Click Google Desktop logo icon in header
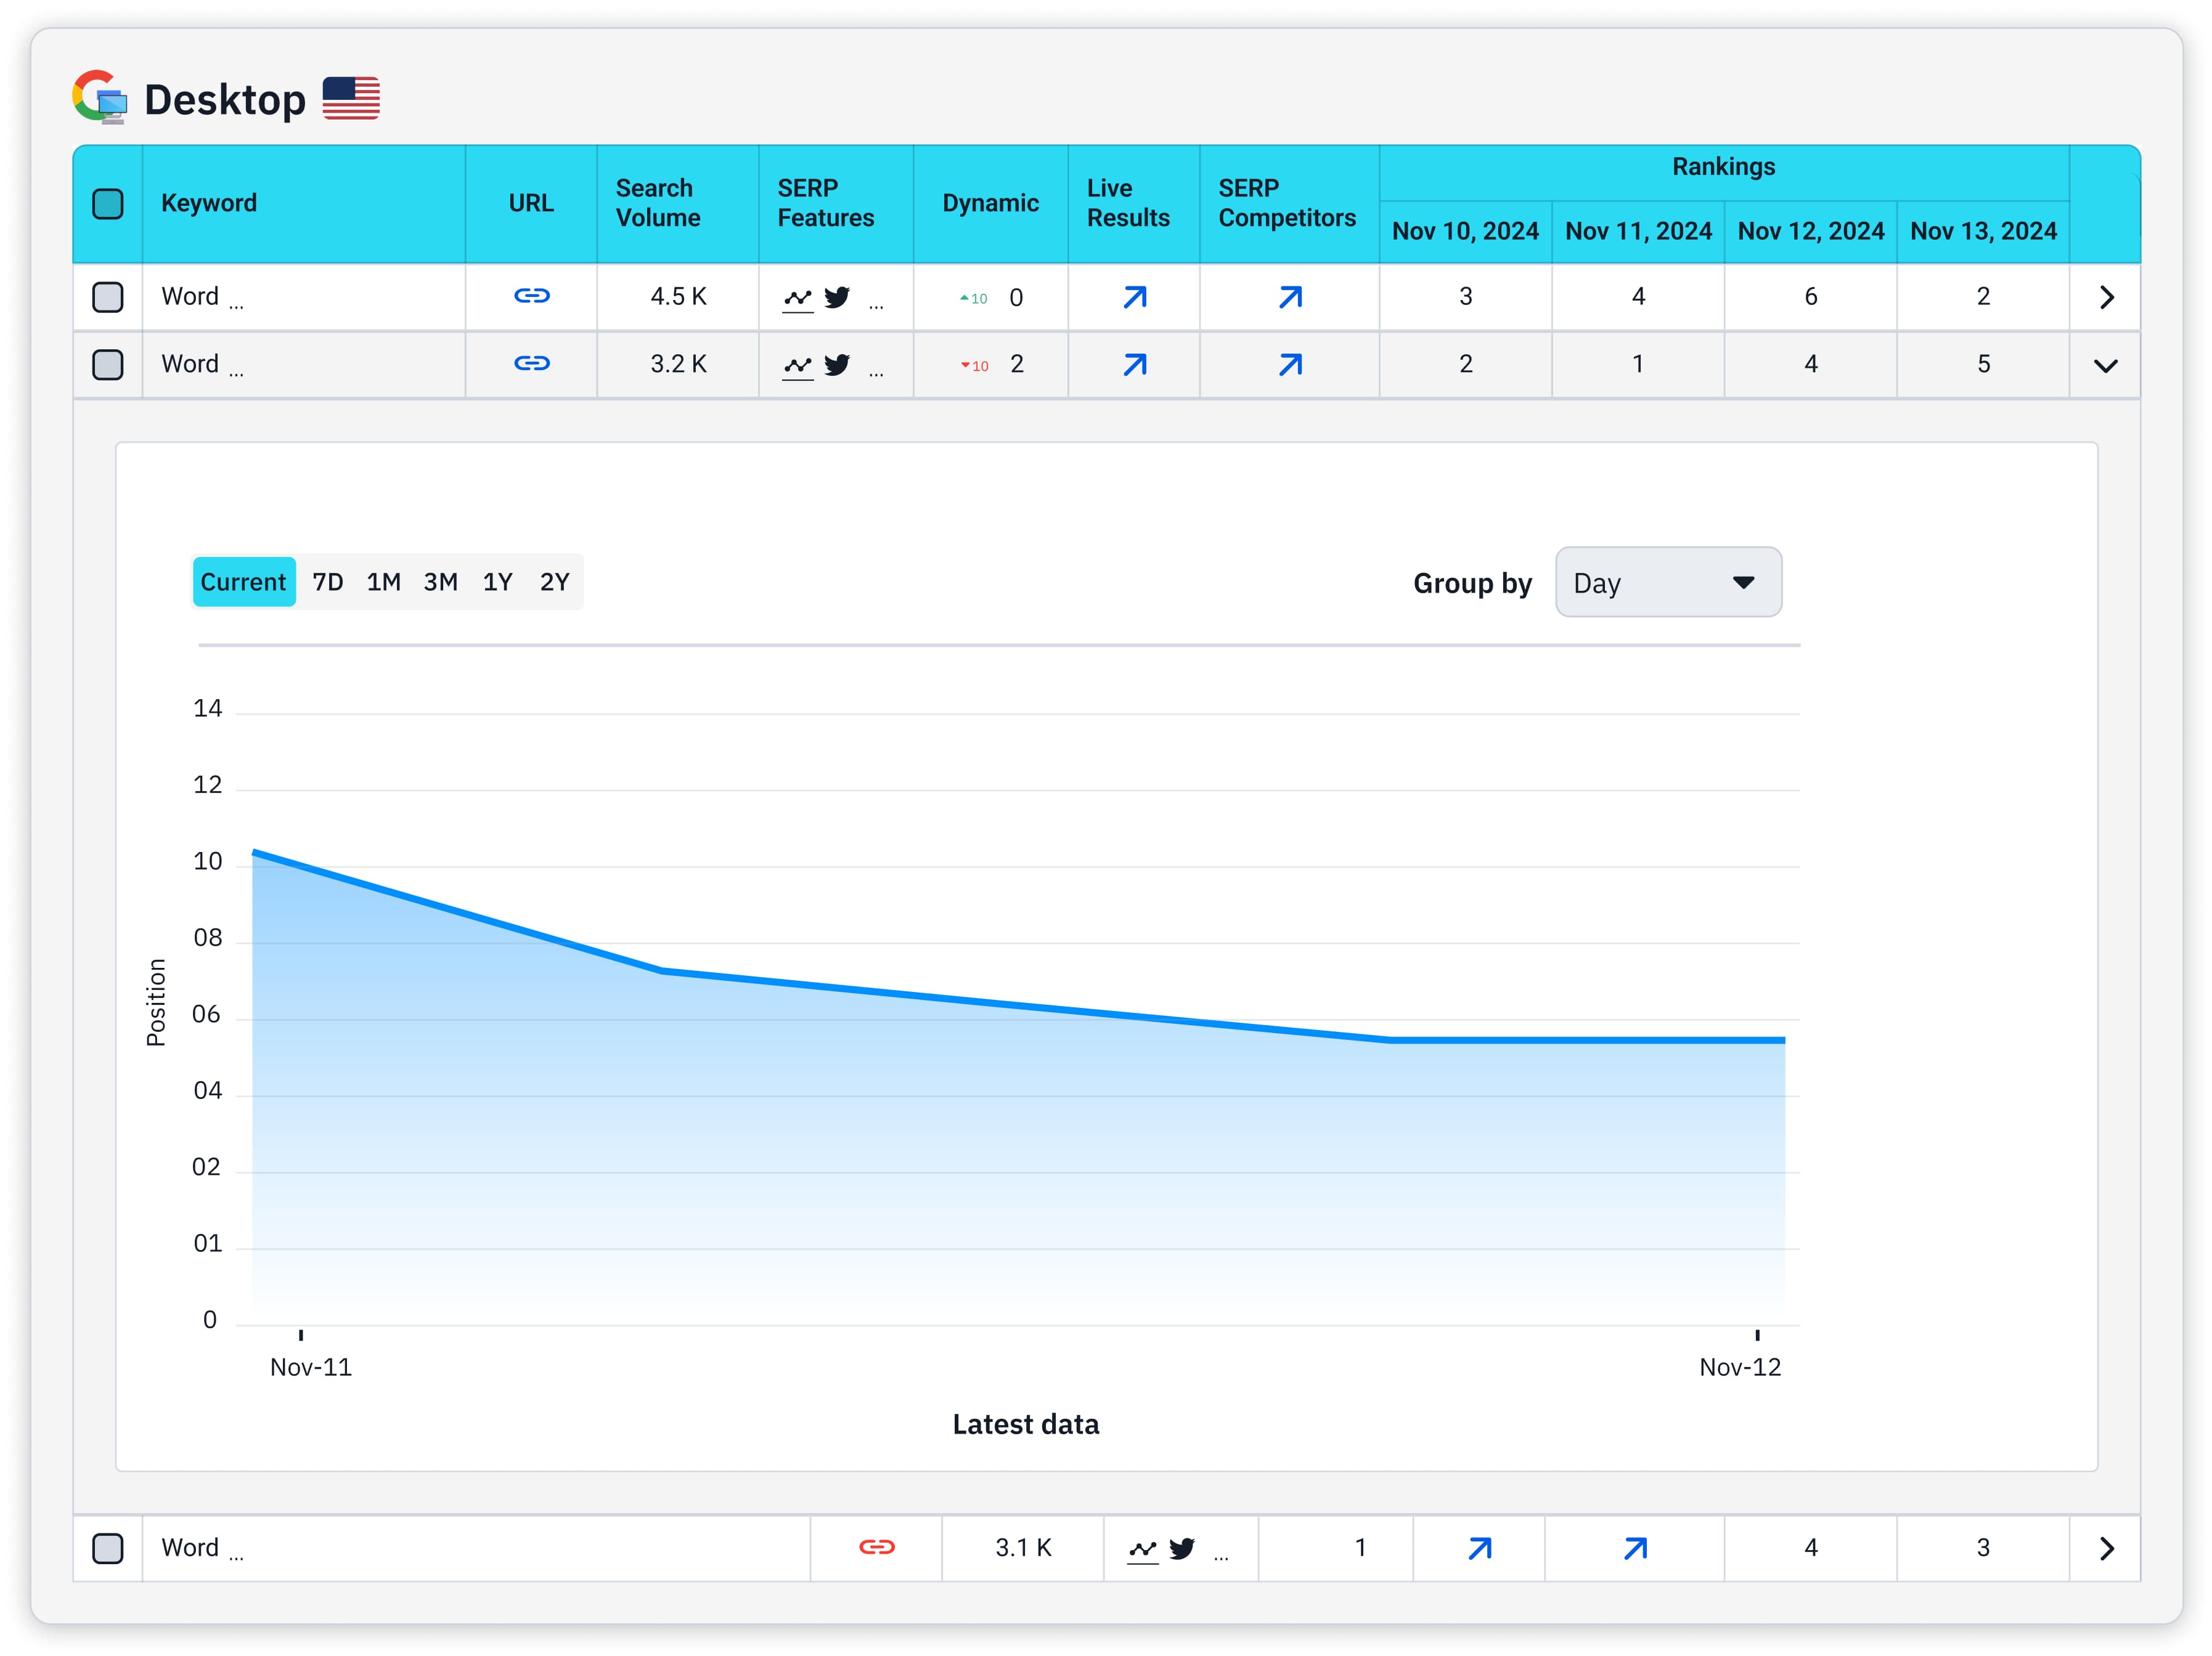The image size is (2212, 1656). click(100, 97)
